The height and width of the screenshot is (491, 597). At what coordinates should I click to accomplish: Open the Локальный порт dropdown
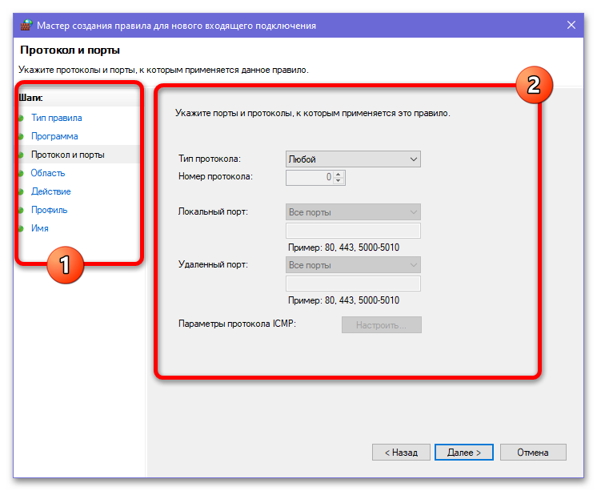tap(353, 212)
